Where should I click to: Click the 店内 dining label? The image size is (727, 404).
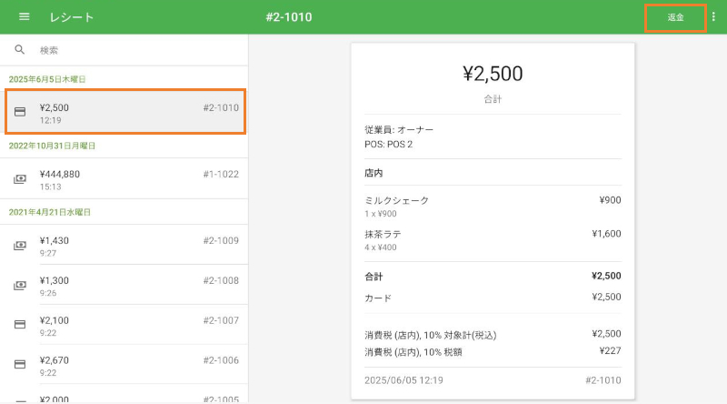coord(373,173)
